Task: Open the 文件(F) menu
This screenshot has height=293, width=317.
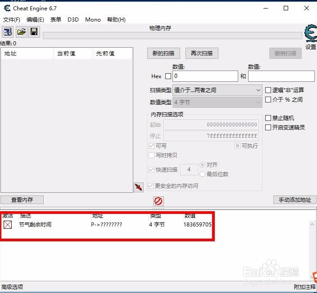Action: click(x=12, y=20)
